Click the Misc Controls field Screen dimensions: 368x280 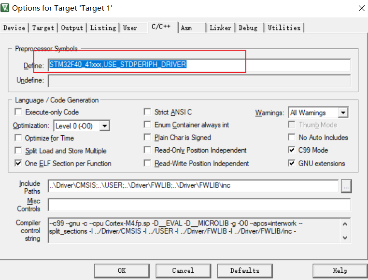pyautogui.click(x=199, y=204)
